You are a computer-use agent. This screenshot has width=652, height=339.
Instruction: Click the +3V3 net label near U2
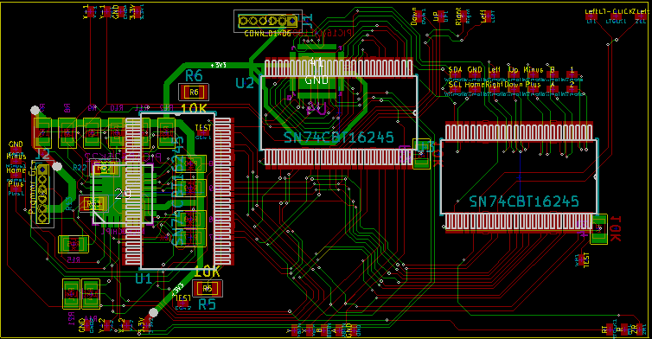(x=218, y=66)
